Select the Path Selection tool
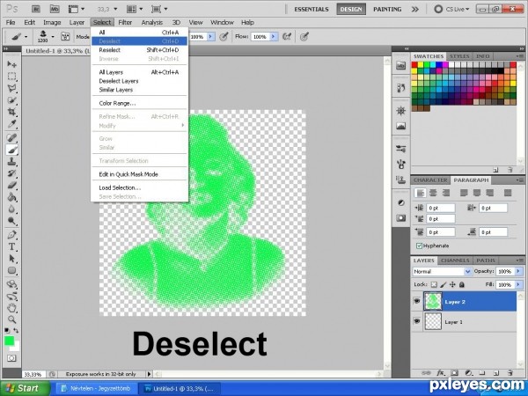The width and height of the screenshot is (528, 396). (x=11, y=259)
